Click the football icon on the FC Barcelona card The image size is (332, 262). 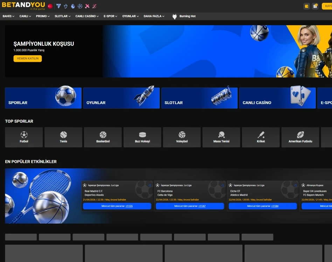coord(158,185)
